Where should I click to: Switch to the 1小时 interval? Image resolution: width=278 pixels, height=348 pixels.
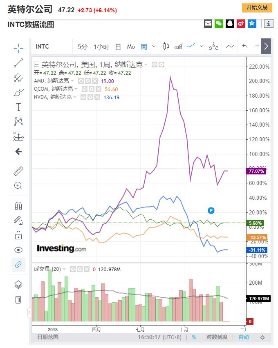click(101, 47)
